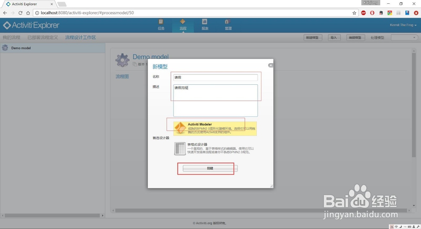
Task: Open the 处理模型 dropdown
Action: click(x=404, y=38)
